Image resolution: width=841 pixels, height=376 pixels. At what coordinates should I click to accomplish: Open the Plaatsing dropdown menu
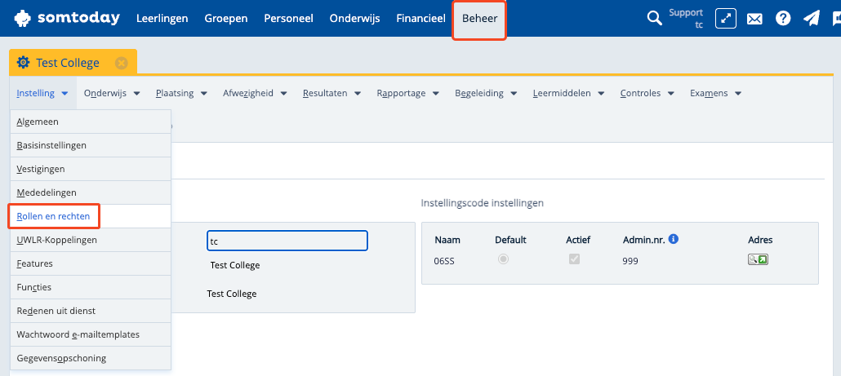point(181,93)
